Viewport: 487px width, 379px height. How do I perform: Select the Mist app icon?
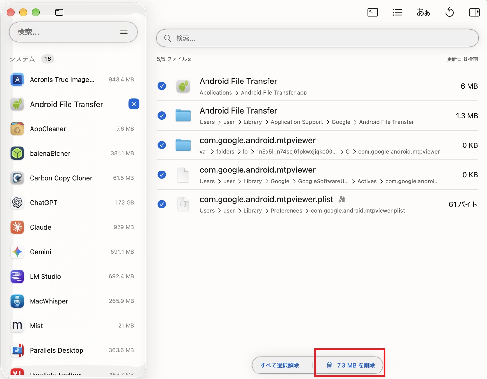pos(17,326)
